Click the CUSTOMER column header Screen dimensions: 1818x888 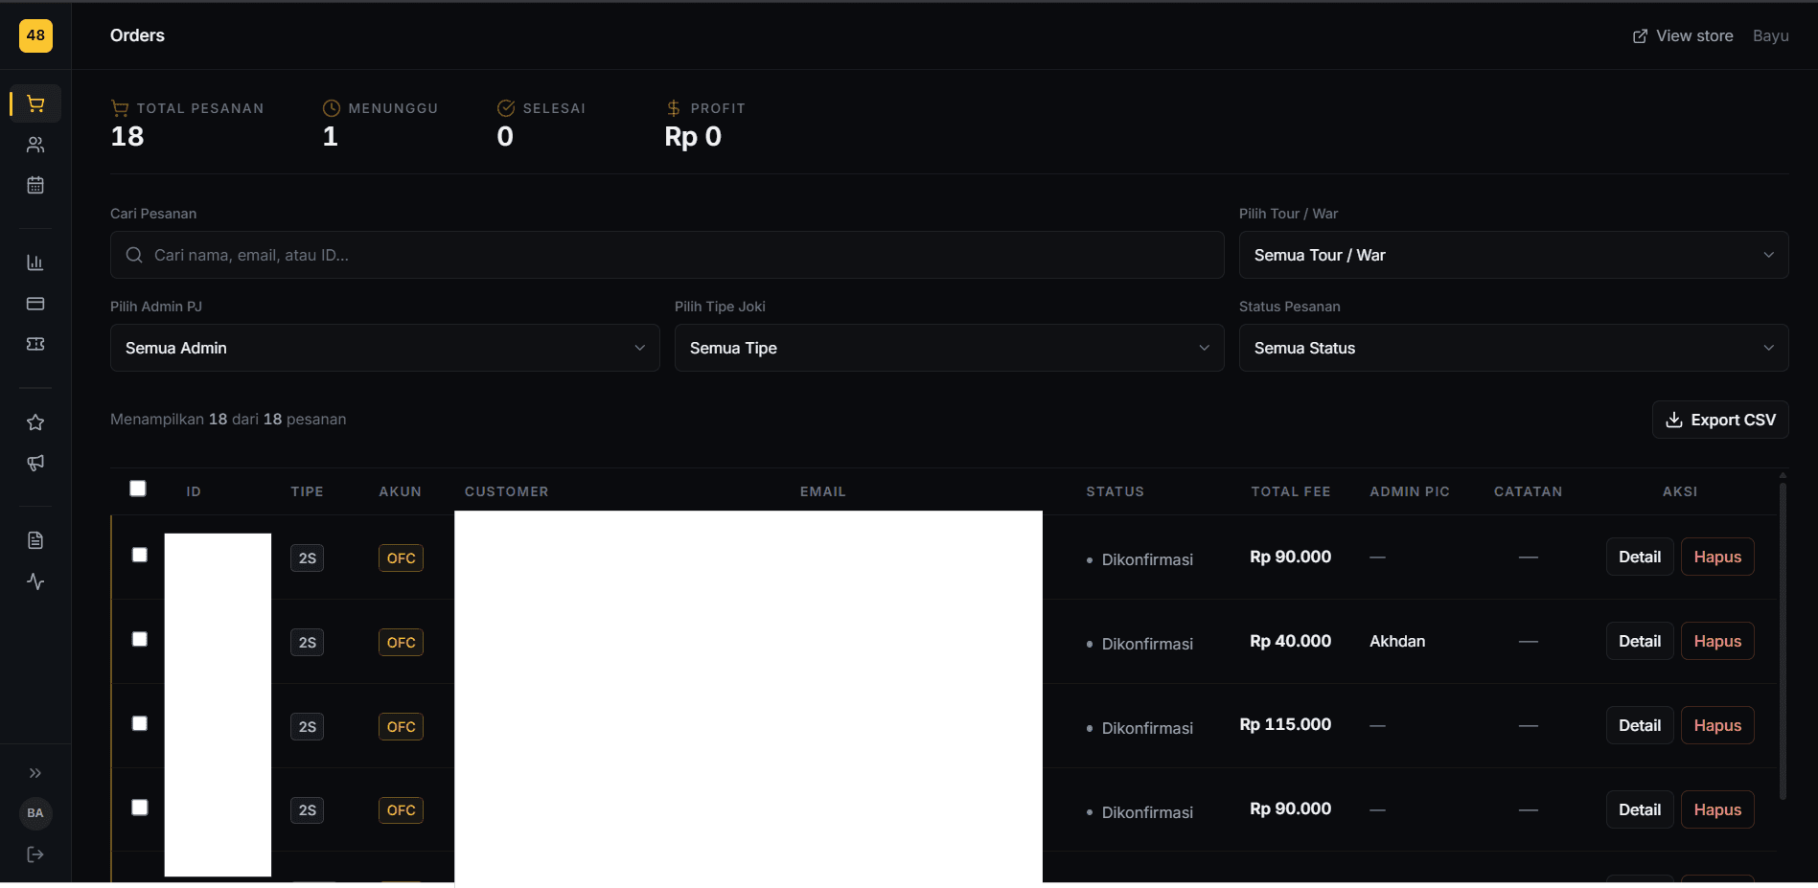(507, 491)
